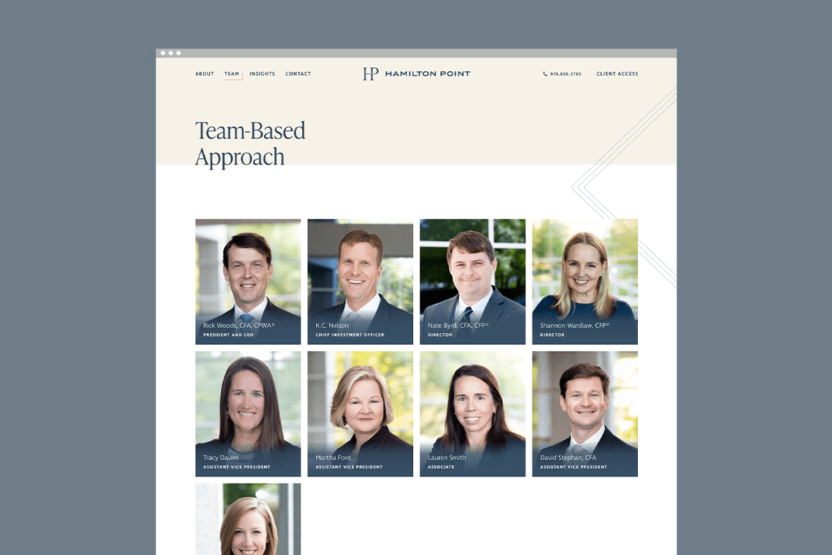Open the Contact page link

click(x=298, y=74)
